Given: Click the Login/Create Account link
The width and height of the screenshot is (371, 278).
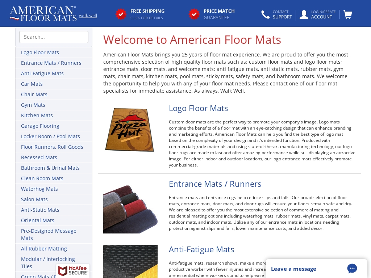Looking at the screenshot, I should (323, 14).
